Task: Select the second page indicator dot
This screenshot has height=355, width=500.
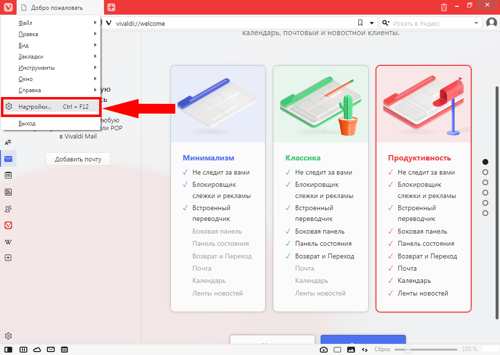Action: (485, 172)
